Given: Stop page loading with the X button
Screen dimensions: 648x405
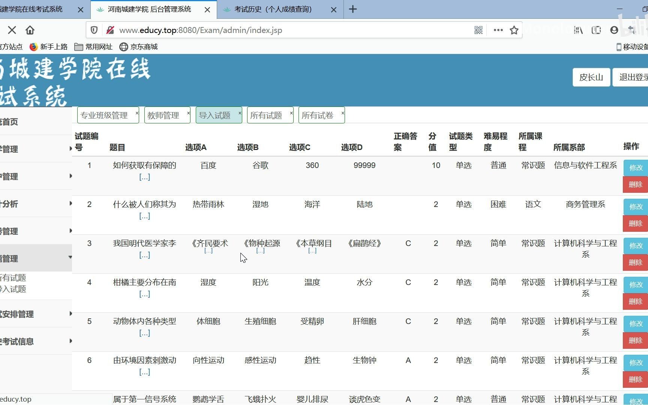Looking at the screenshot, I should 12,30.
